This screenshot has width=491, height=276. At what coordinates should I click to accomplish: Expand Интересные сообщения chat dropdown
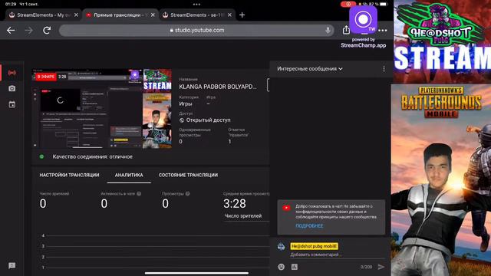pos(310,69)
